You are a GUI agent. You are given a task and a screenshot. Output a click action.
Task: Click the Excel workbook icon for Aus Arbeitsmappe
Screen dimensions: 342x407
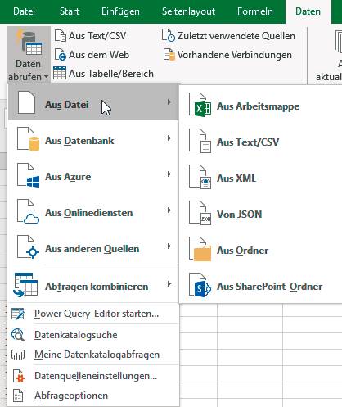(x=200, y=105)
